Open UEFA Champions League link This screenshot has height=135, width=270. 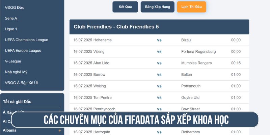pos(27,40)
